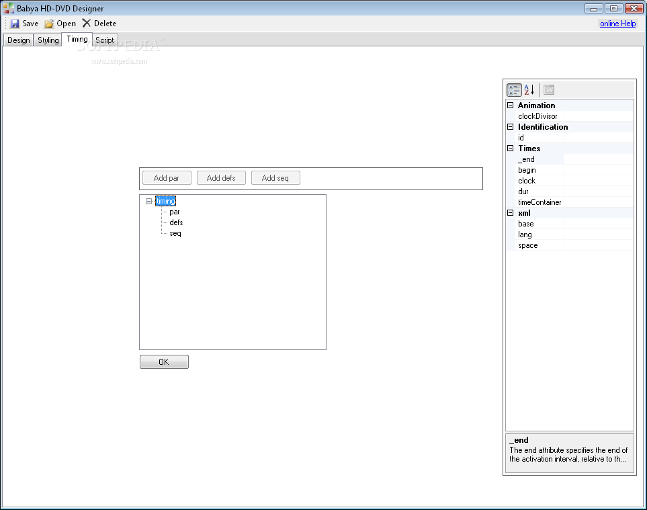647x510 pixels.
Task: Click the OK button
Action: [164, 362]
